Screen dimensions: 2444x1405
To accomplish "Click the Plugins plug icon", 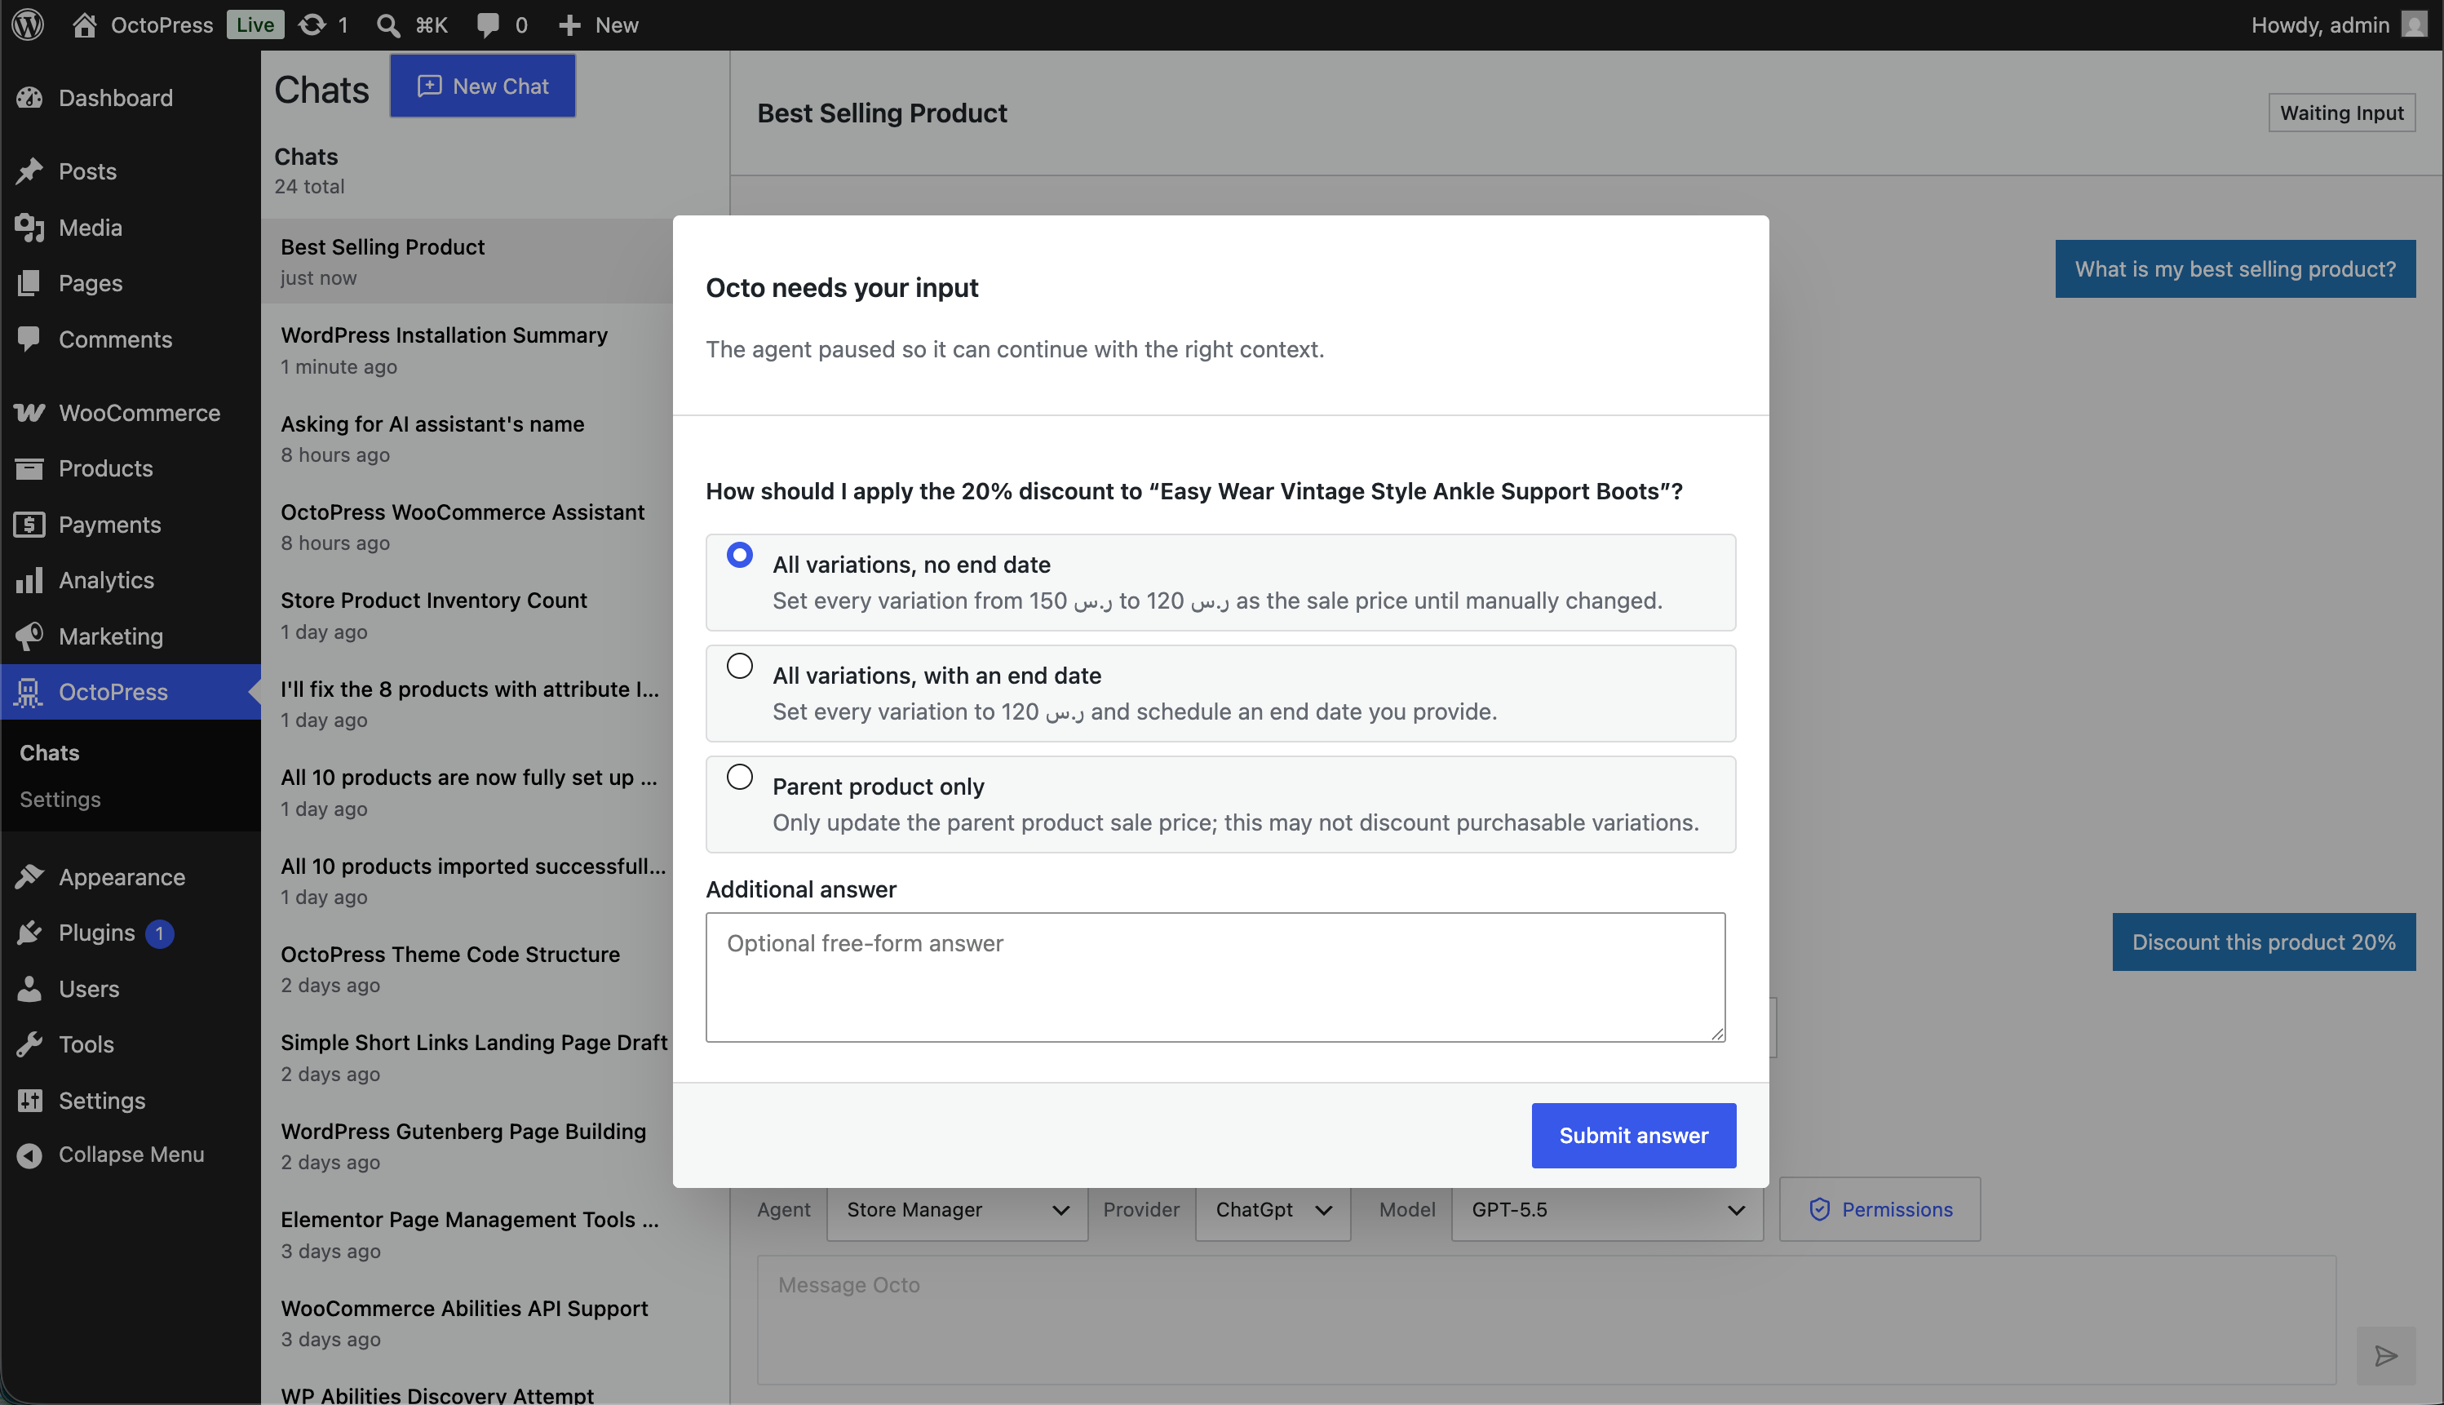I will [29, 932].
